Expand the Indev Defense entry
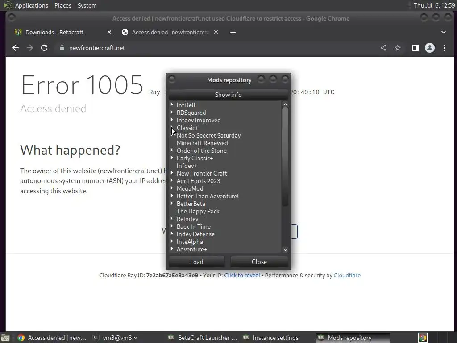The height and width of the screenshot is (343, 457). (172, 234)
